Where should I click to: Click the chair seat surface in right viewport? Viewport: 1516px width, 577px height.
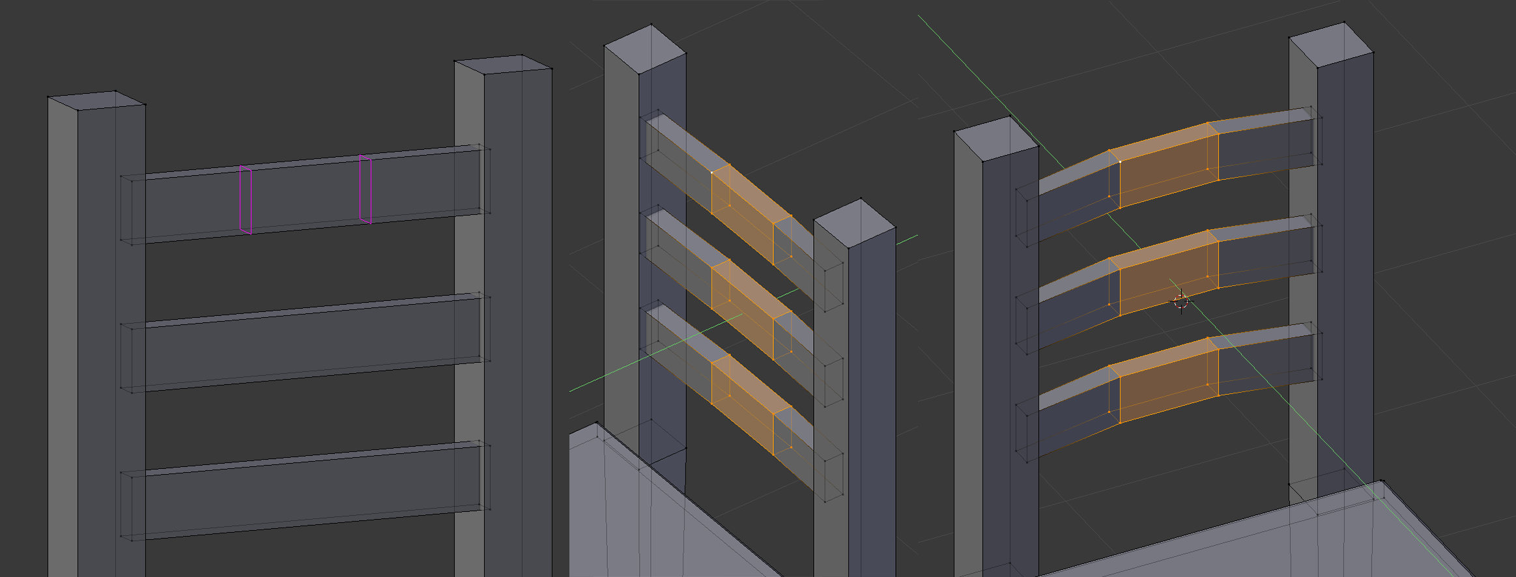[1270, 541]
